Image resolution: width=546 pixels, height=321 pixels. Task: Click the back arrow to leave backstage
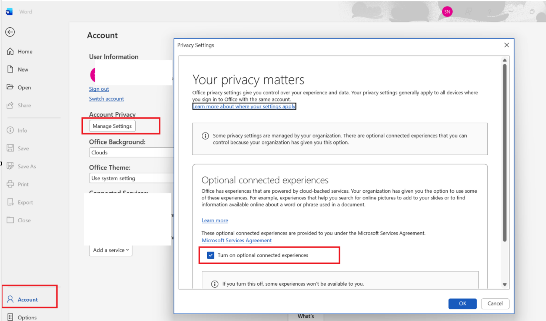10,32
